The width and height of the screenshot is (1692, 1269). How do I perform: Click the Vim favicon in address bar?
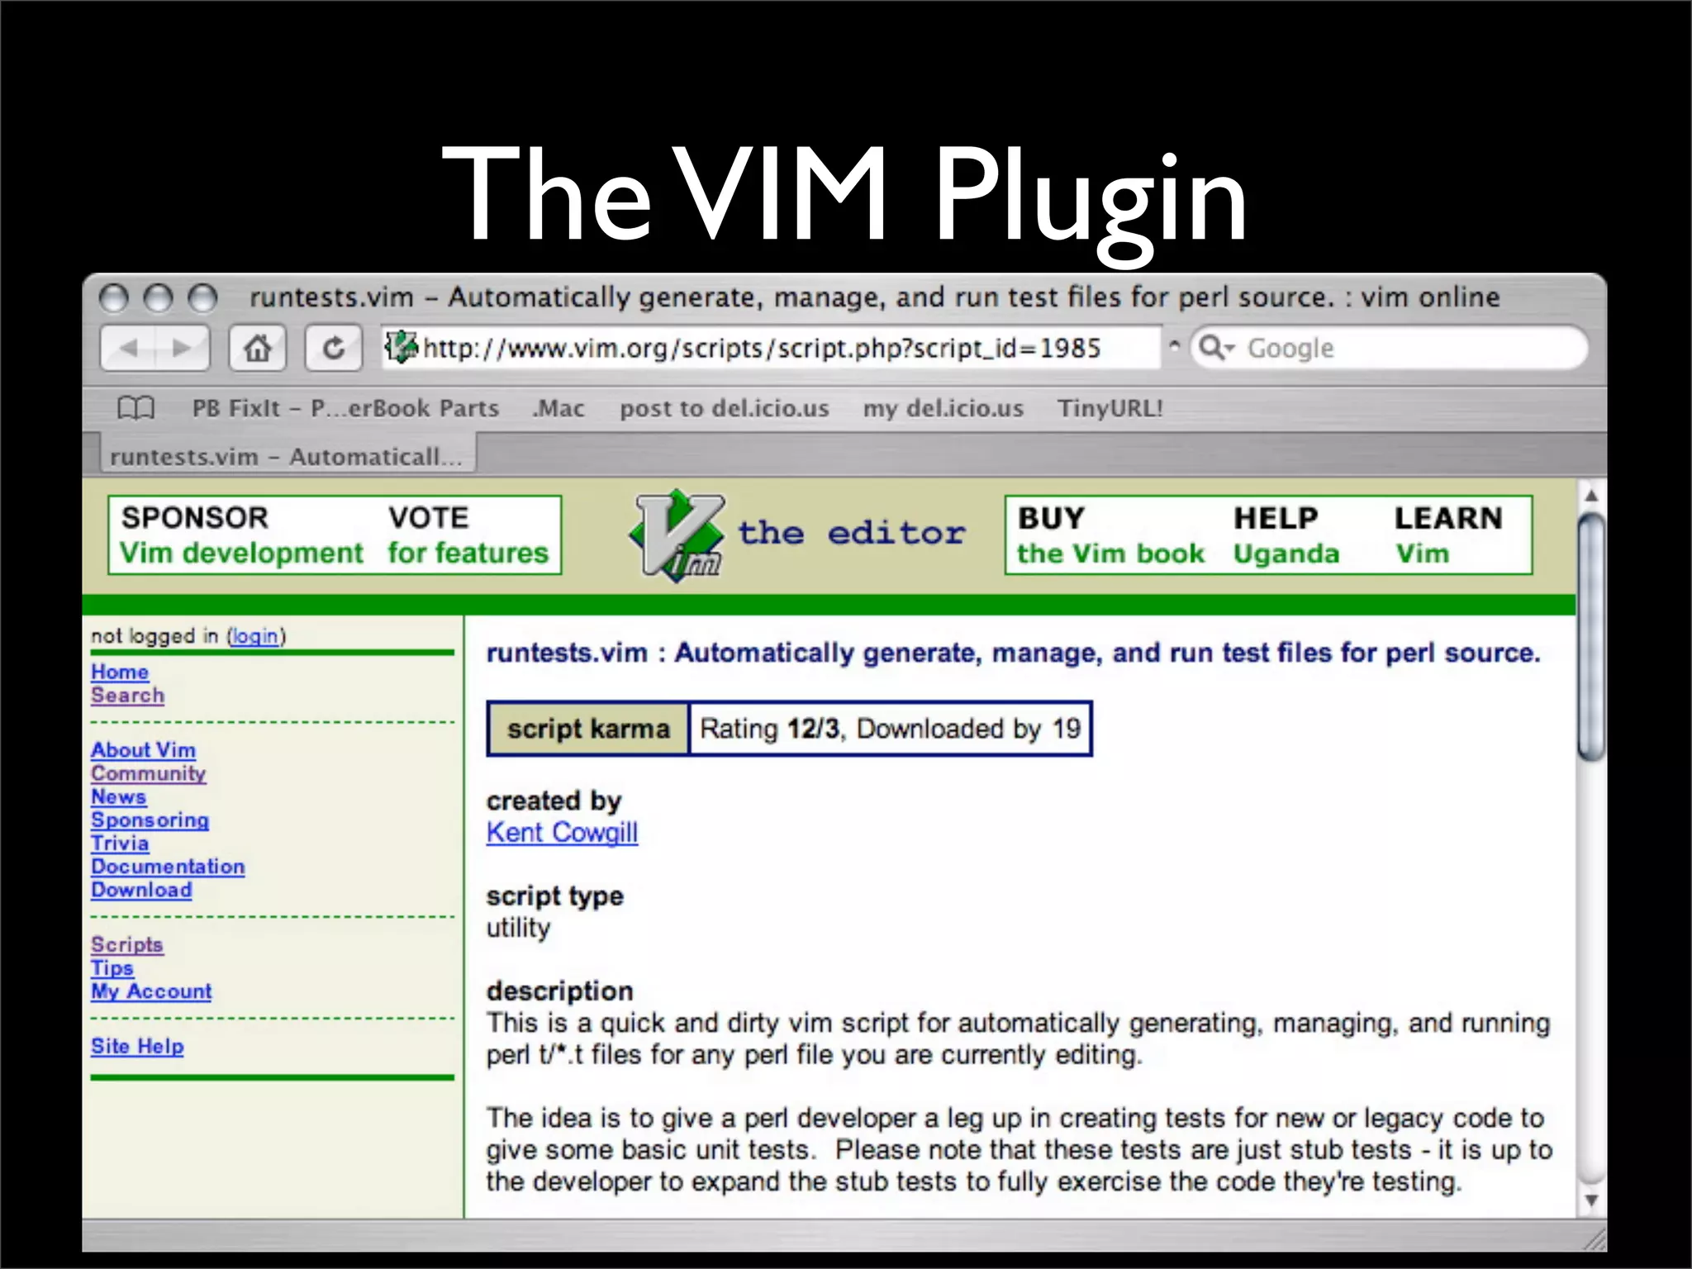[402, 348]
